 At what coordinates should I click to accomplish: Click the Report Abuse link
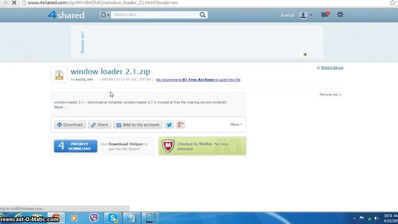click(332, 68)
